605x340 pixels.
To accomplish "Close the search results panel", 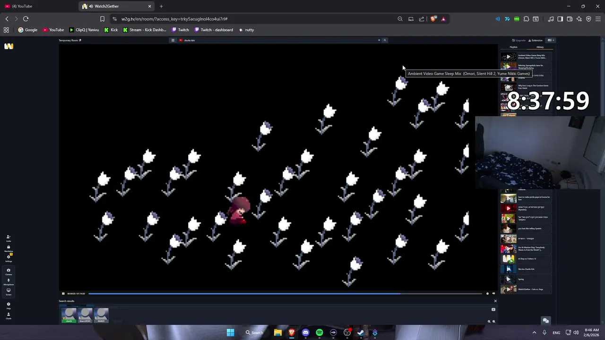I will click(x=495, y=301).
